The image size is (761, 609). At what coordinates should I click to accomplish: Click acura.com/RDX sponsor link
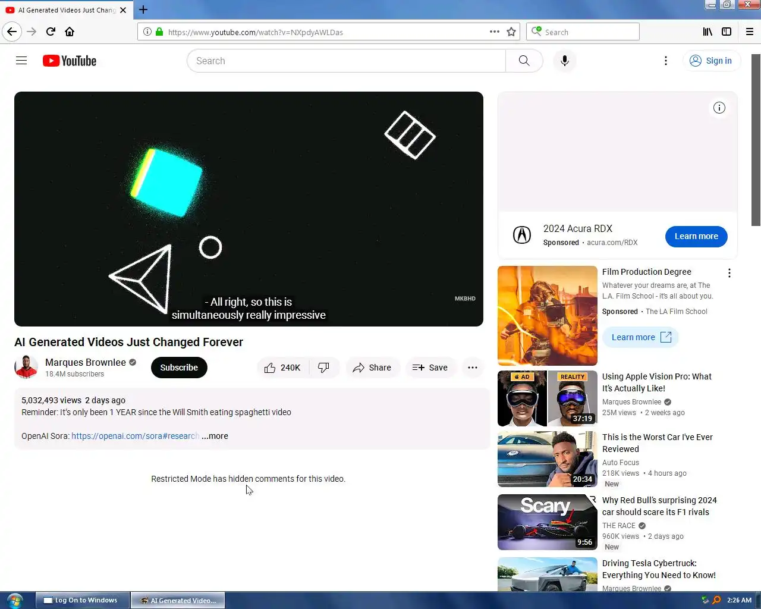pyautogui.click(x=612, y=243)
